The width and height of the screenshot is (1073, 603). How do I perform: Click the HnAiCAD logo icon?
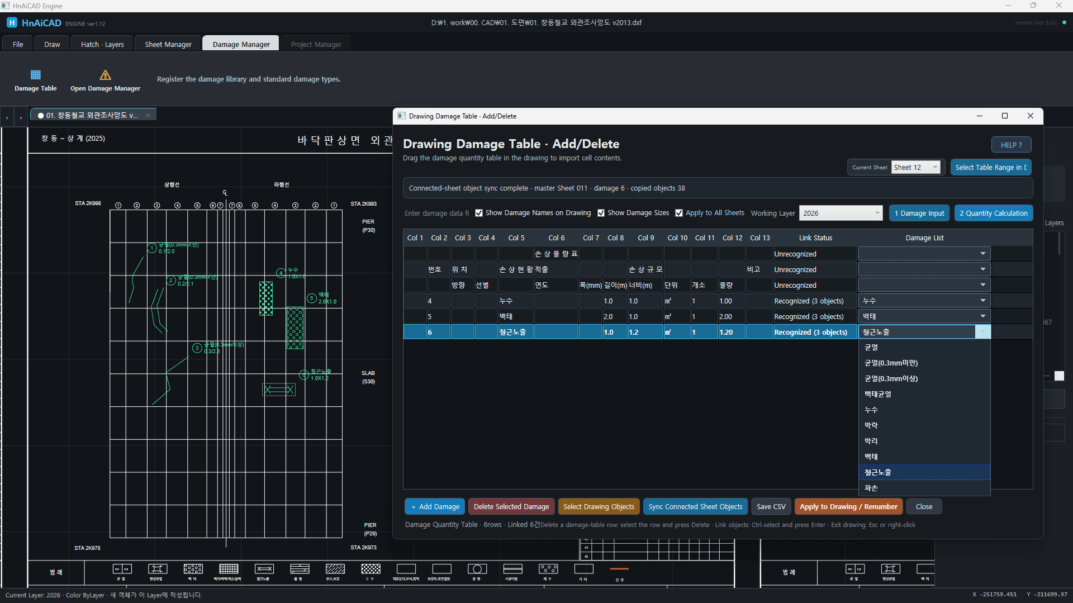[x=12, y=23]
